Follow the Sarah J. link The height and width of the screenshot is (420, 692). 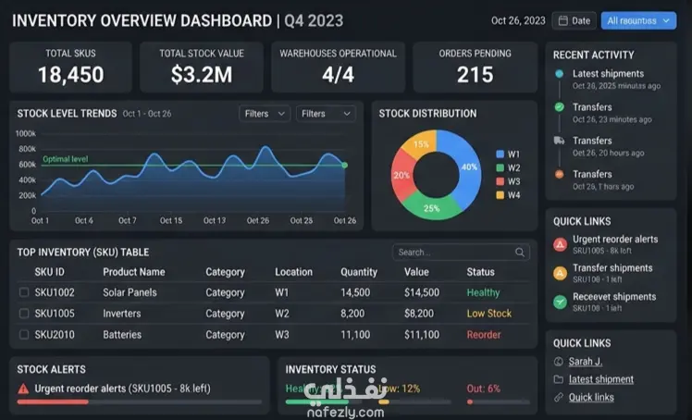tap(586, 362)
